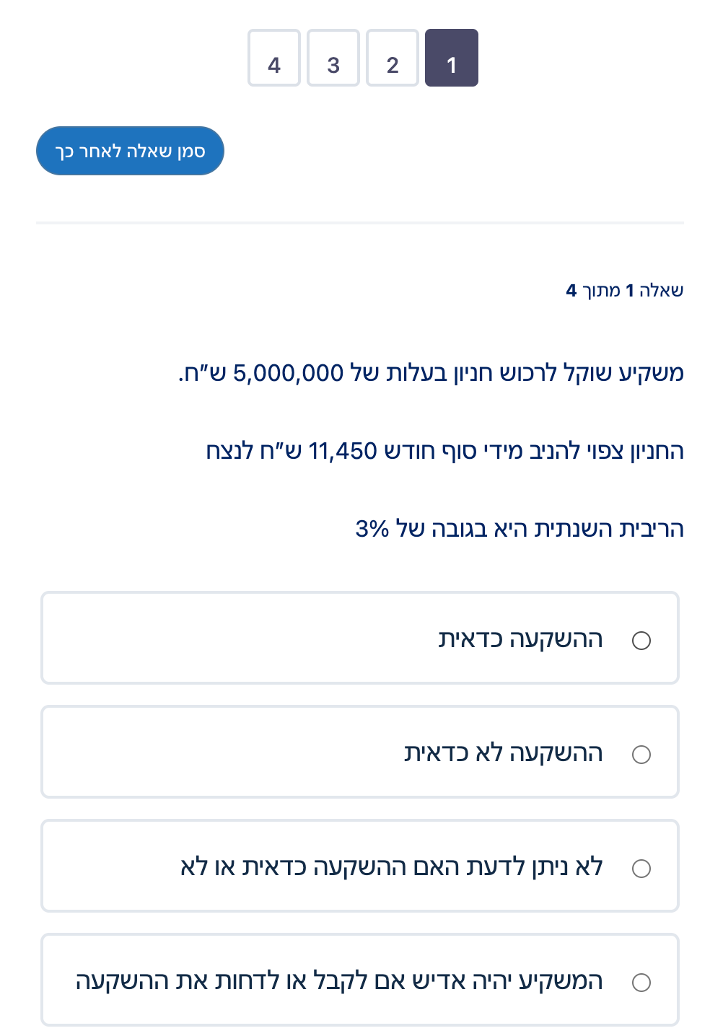The image size is (723, 1036).
Task: Click the answer text 'ההשקעה כדאית'
Action: click(x=520, y=639)
